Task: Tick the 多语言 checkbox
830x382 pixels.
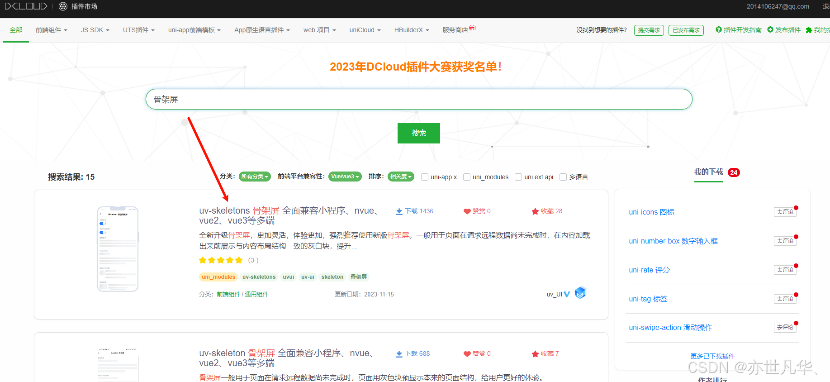Action: click(563, 177)
